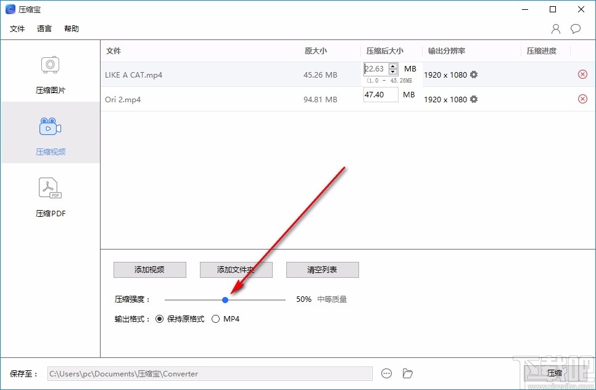Open resolution settings gear for Ori 2.mp4
Screen dimensions: 596x390
[473, 99]
